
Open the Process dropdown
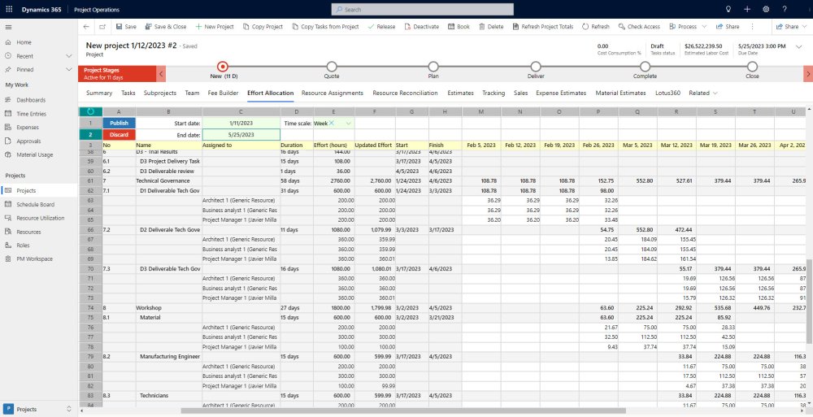[x=688, y=27]
